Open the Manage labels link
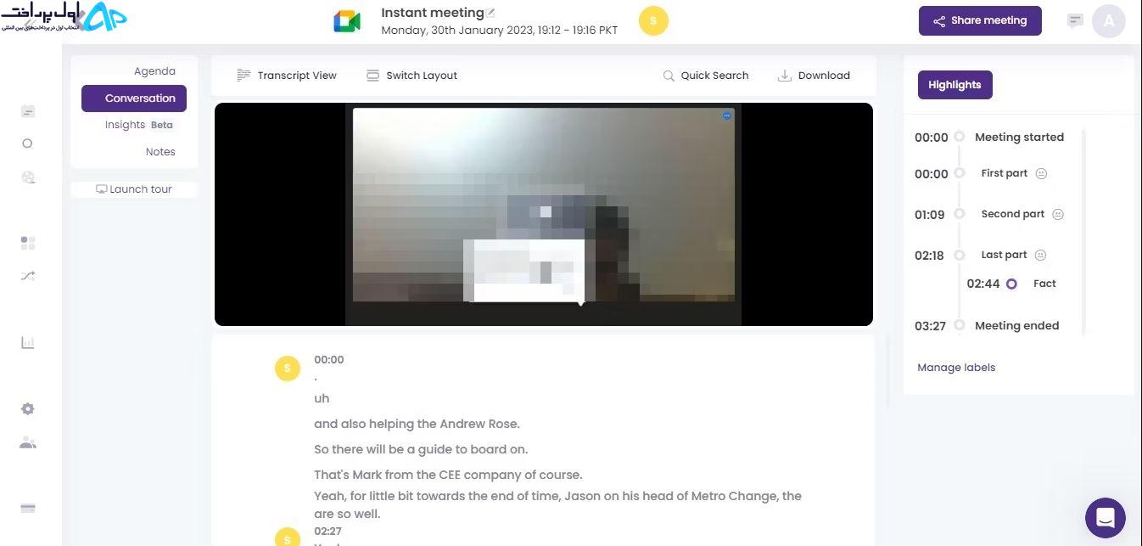 956,368
